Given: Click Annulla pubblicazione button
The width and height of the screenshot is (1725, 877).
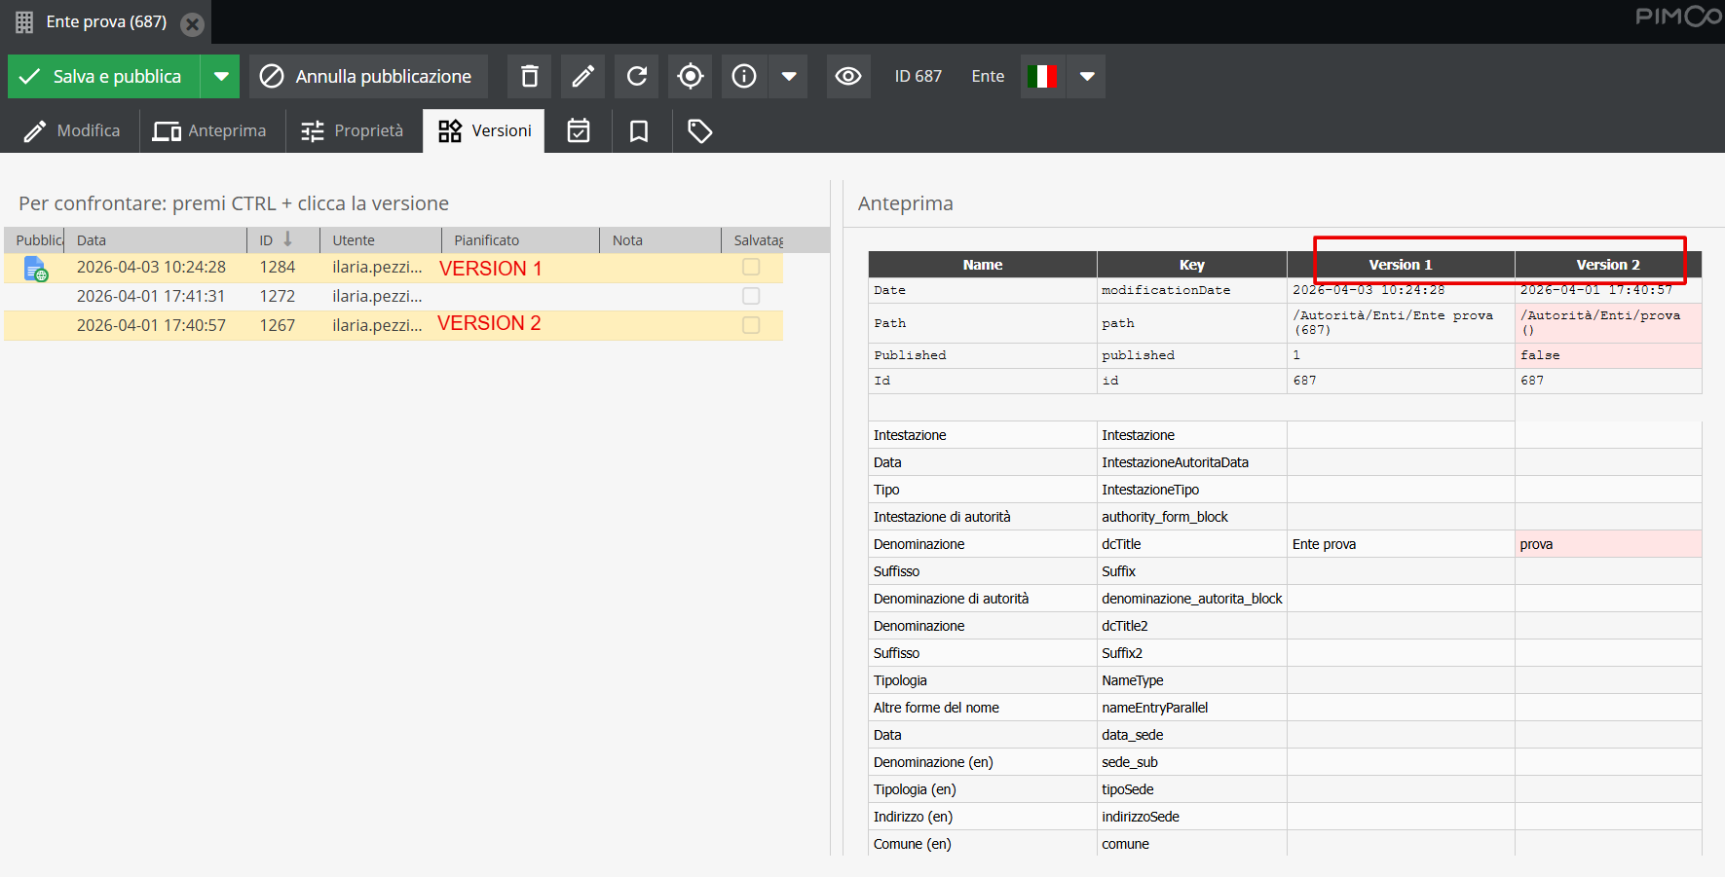Looking at the screenshot, I should tap(368, 76).
